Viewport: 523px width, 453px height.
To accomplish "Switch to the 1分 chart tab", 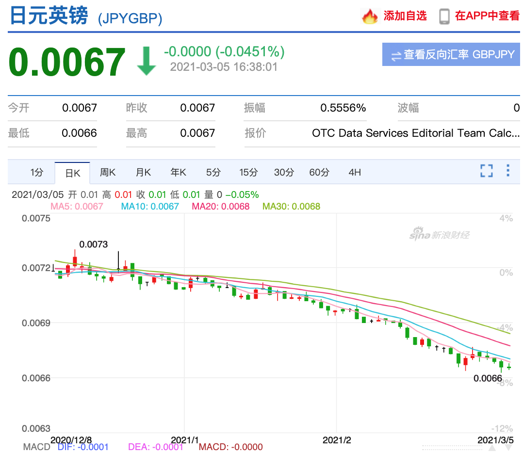I will pos(36,172).
